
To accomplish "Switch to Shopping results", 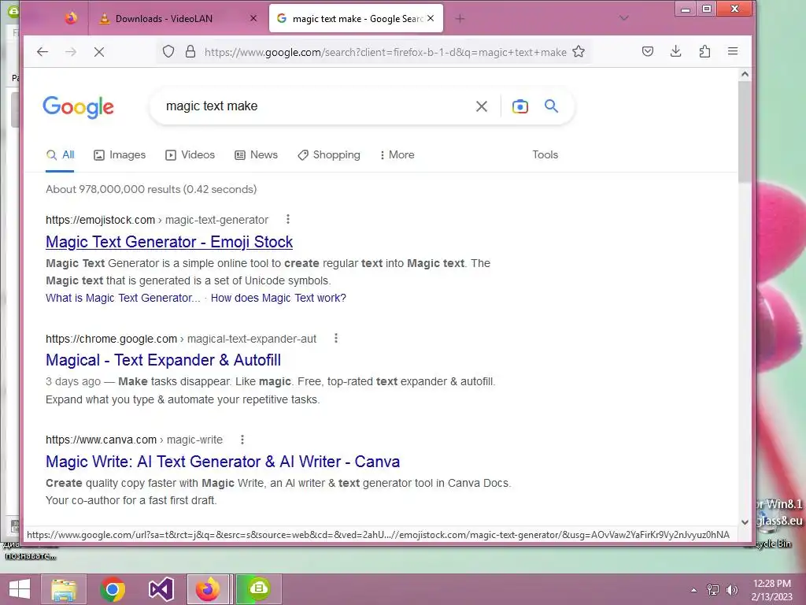I will pyautogui.click(x=329, y=155).
